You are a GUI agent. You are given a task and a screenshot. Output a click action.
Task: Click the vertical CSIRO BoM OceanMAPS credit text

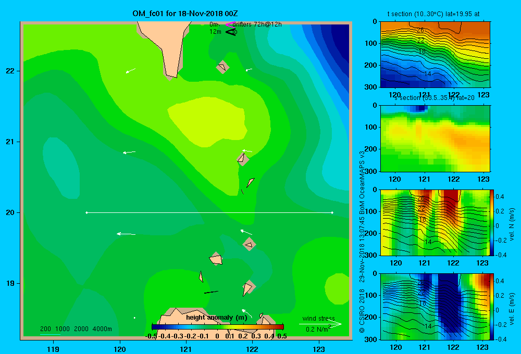pos(362,242)
